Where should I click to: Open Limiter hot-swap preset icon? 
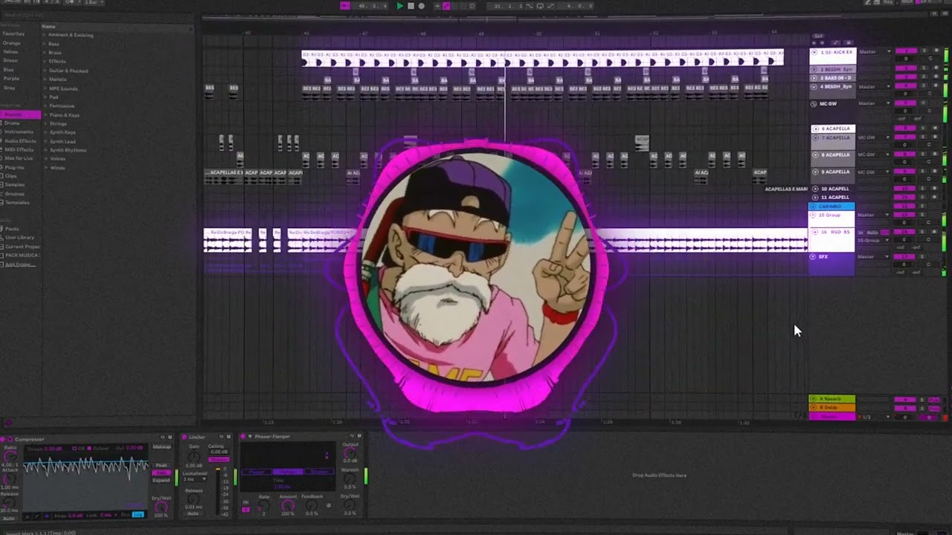(222, 436)
